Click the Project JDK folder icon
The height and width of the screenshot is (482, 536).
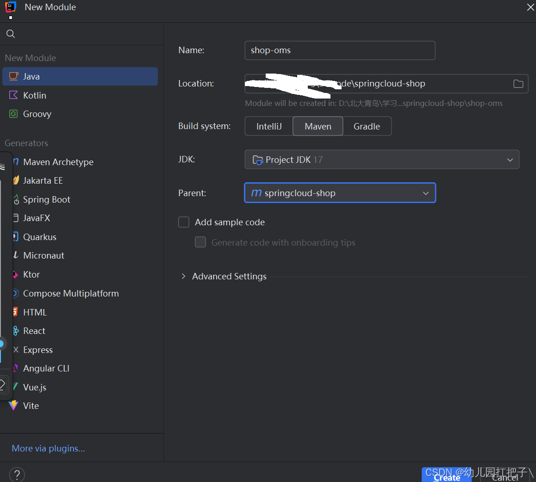[x=257, y=160]
